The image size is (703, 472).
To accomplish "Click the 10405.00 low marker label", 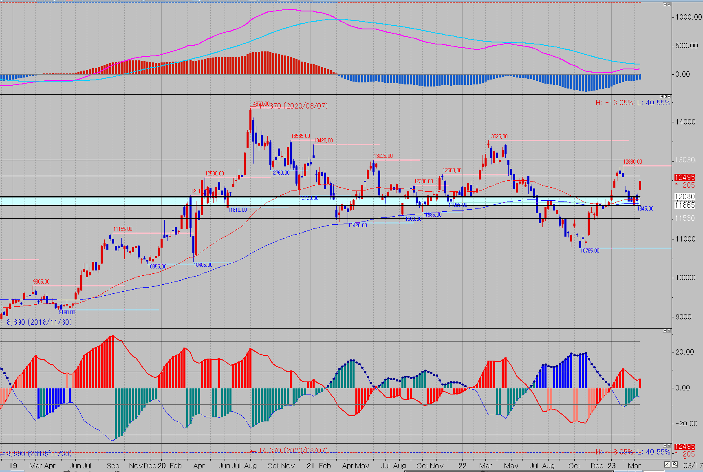I will (x=203, y=265).
